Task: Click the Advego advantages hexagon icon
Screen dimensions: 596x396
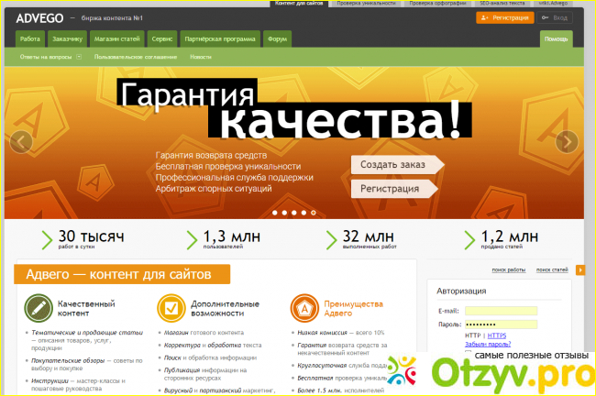Action: (303, 306)
